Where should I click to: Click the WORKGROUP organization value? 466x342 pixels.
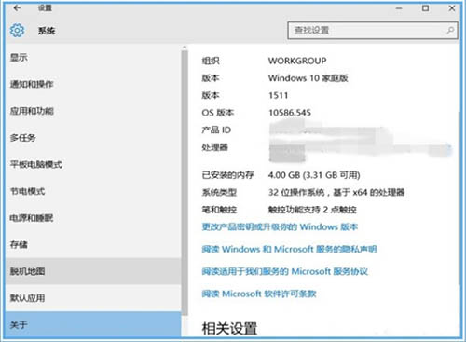pyautogui.click(x=297, y=61)
